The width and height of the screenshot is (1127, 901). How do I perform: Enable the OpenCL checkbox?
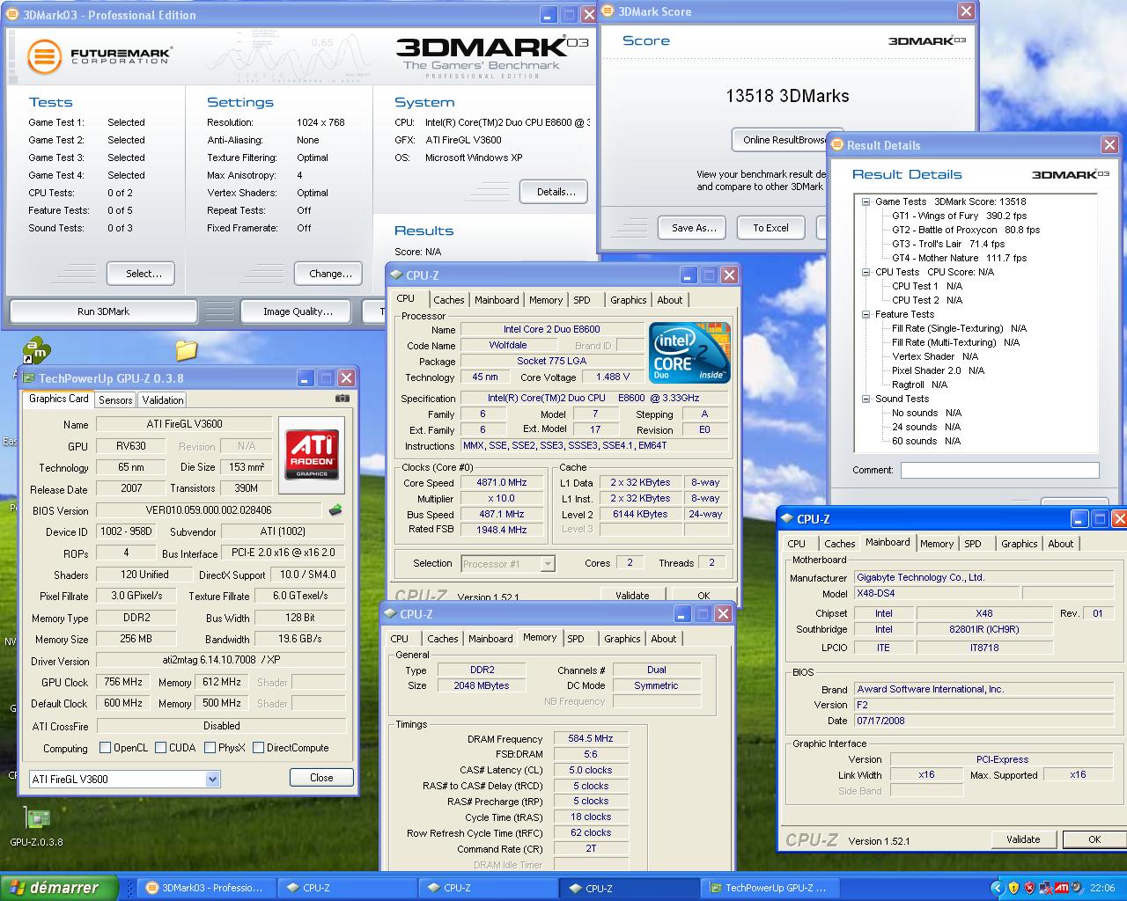(106, 748)
